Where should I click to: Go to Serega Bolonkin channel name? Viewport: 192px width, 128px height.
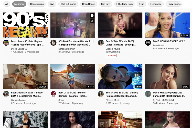click(67, 49)
